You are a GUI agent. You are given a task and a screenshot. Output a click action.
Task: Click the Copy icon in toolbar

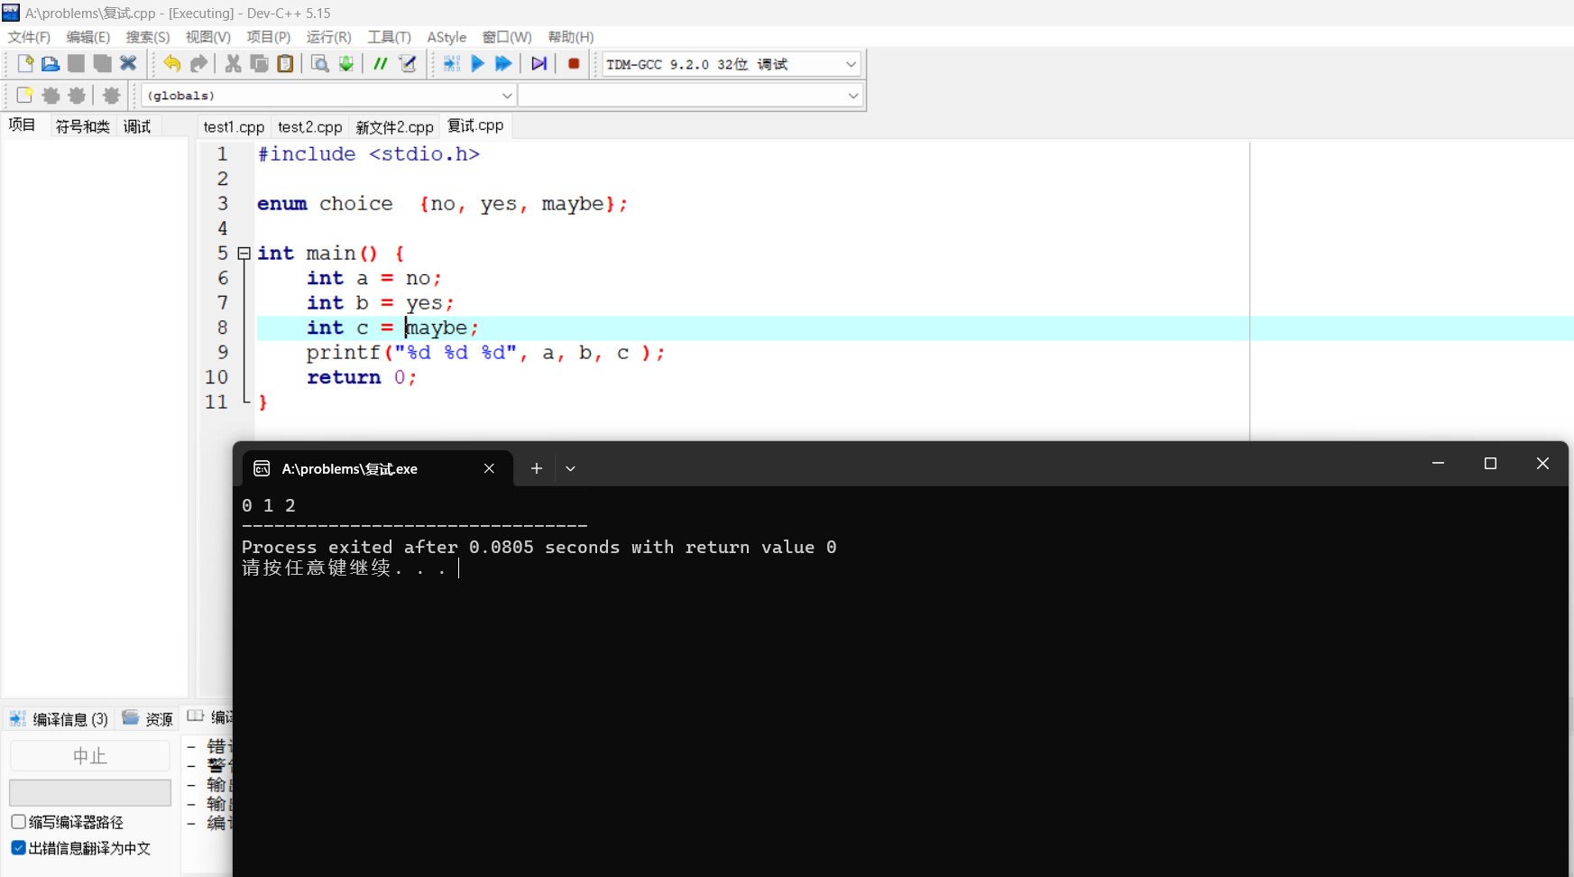point(259,64)
